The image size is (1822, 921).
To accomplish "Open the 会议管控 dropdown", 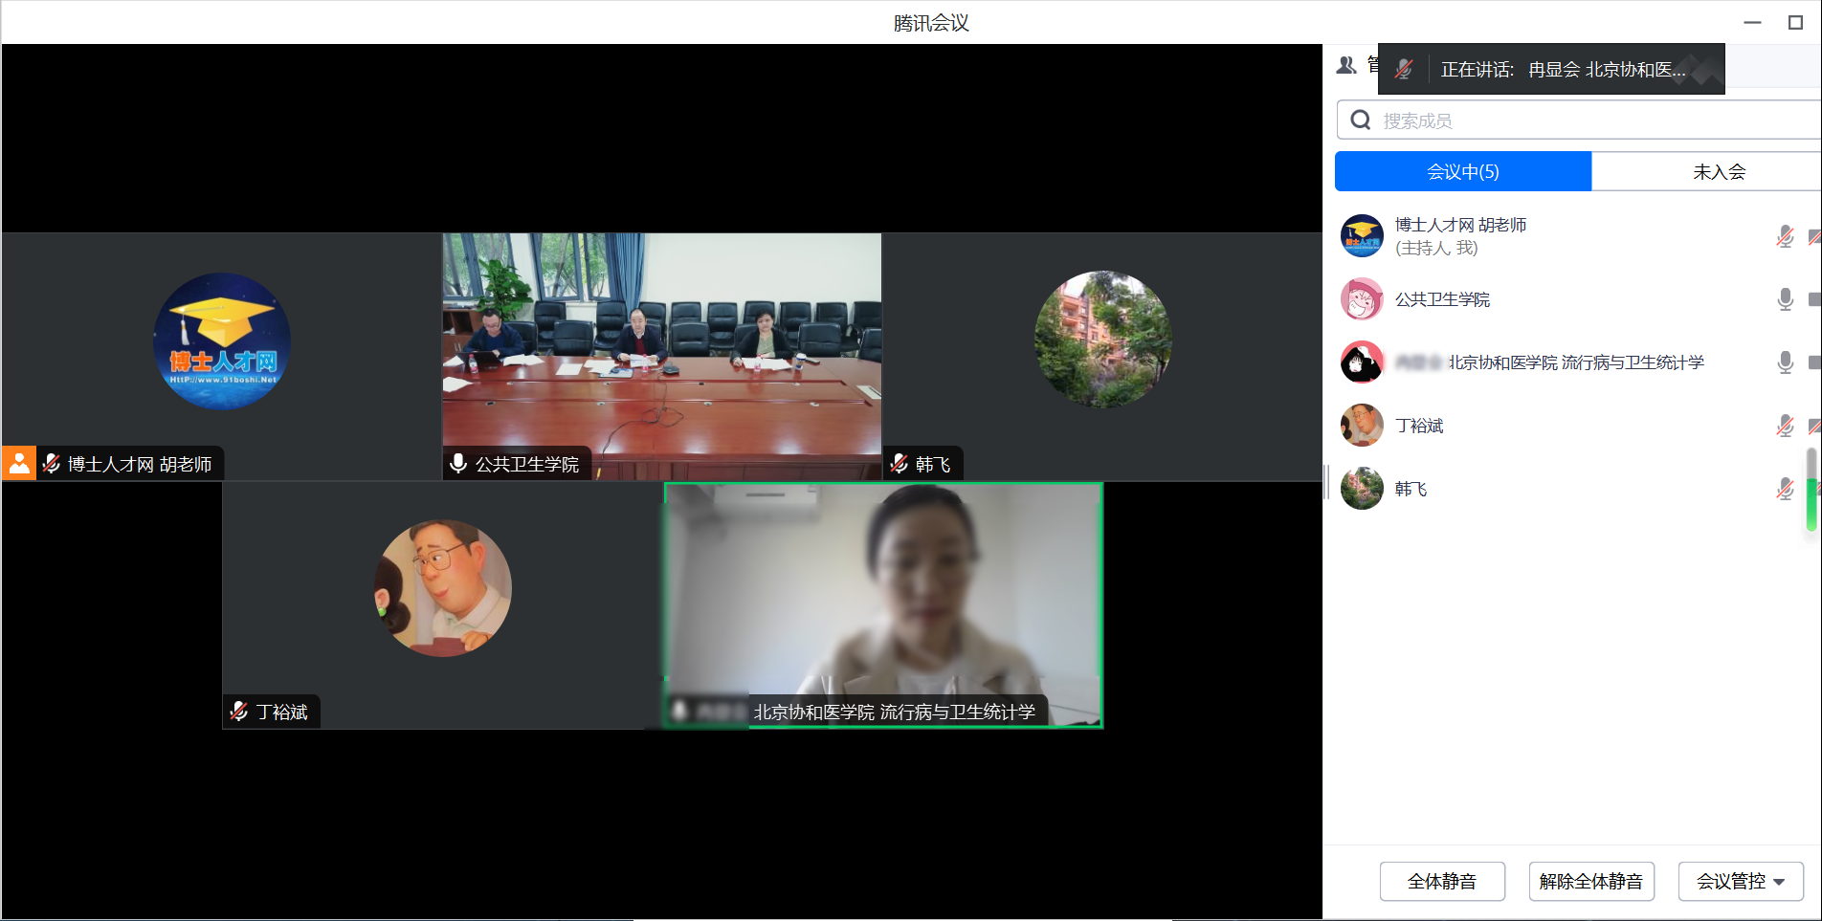I will (x=1741, y=881).
